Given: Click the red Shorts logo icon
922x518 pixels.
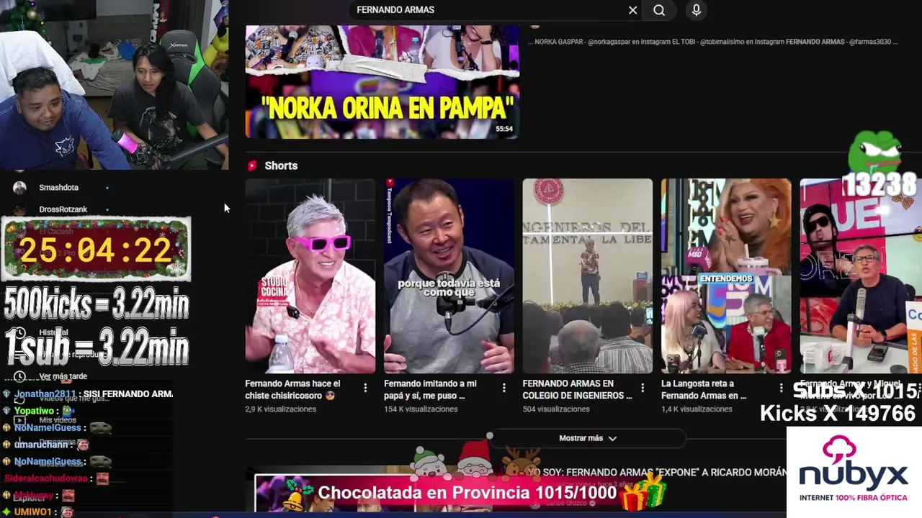Looking at the screenshot, I should pyautogui.click(x=252, y=165).
